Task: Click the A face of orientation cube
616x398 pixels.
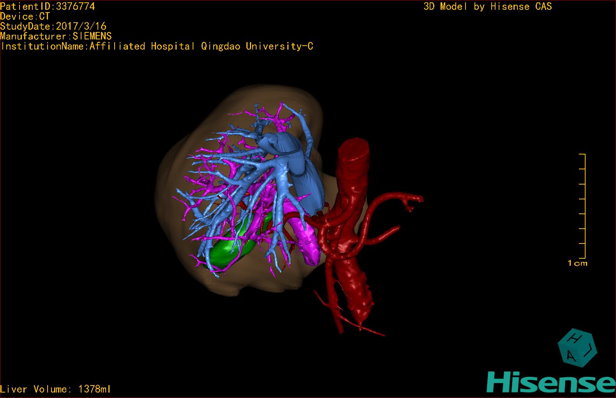Action: [571, 355]
